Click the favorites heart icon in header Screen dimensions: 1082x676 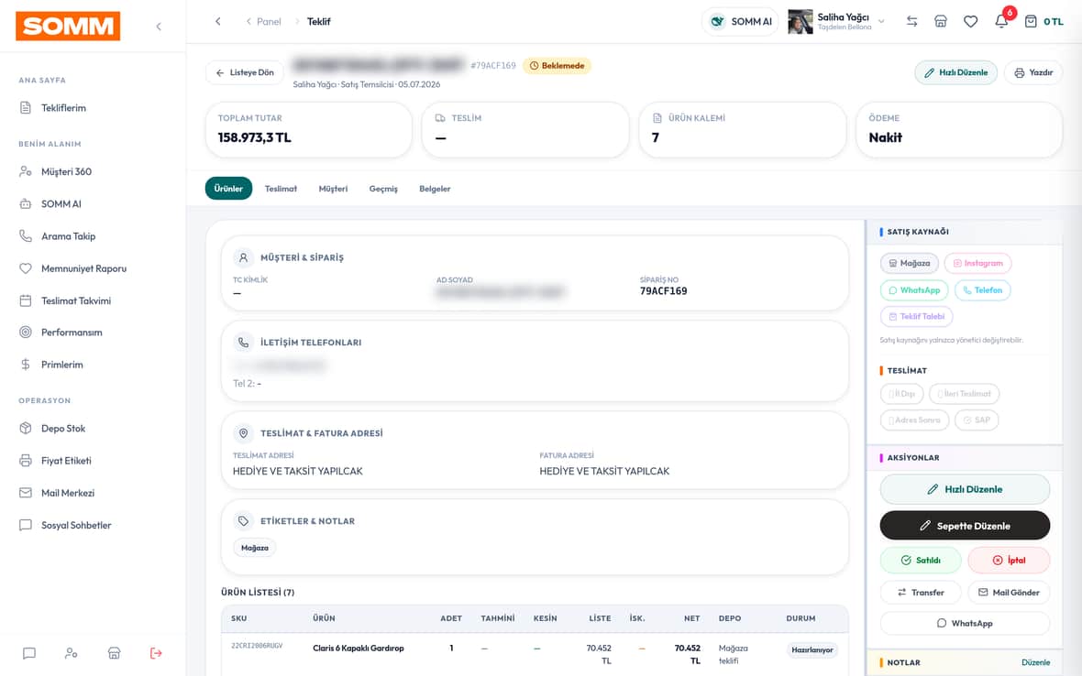[x=970, y=21]
